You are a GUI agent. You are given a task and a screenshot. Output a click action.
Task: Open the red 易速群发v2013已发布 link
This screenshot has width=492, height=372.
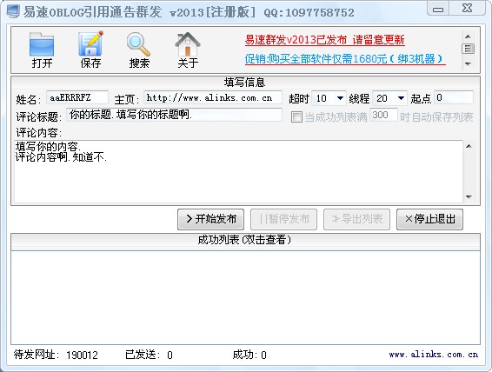pyautogui.click(x=324, y=40)
